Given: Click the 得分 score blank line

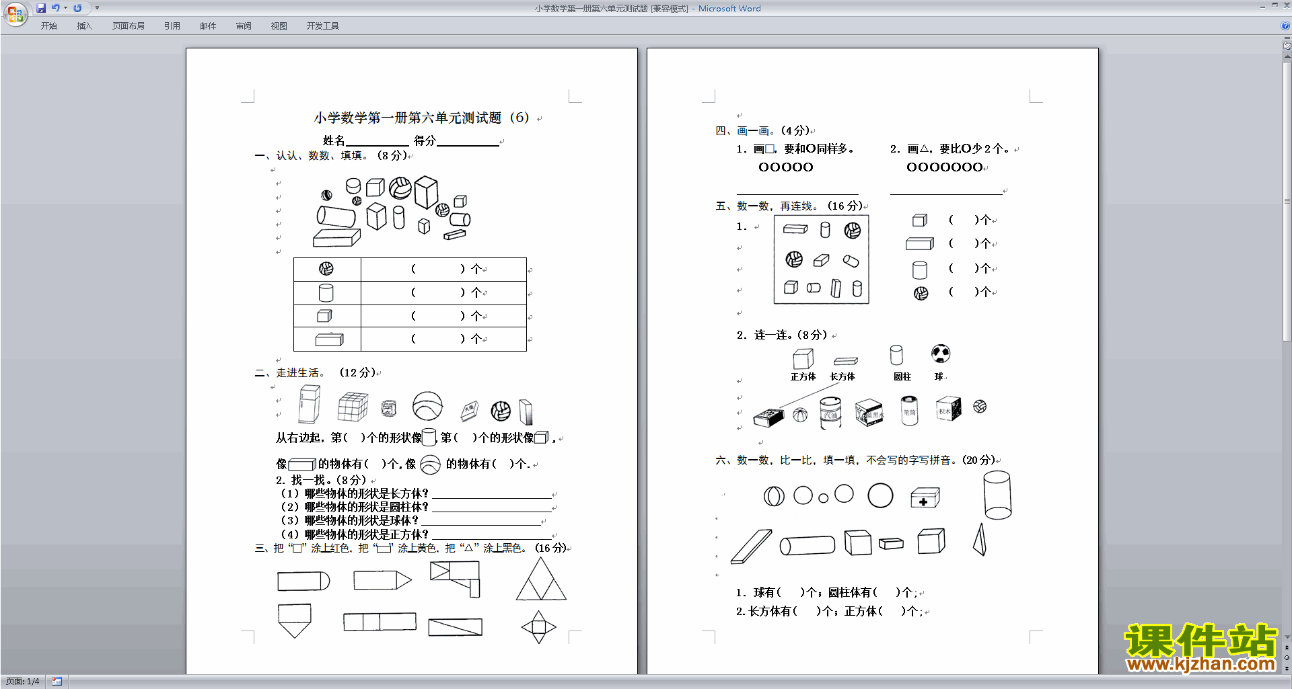Looking at the screenshot, I should [x=468, y=141].
